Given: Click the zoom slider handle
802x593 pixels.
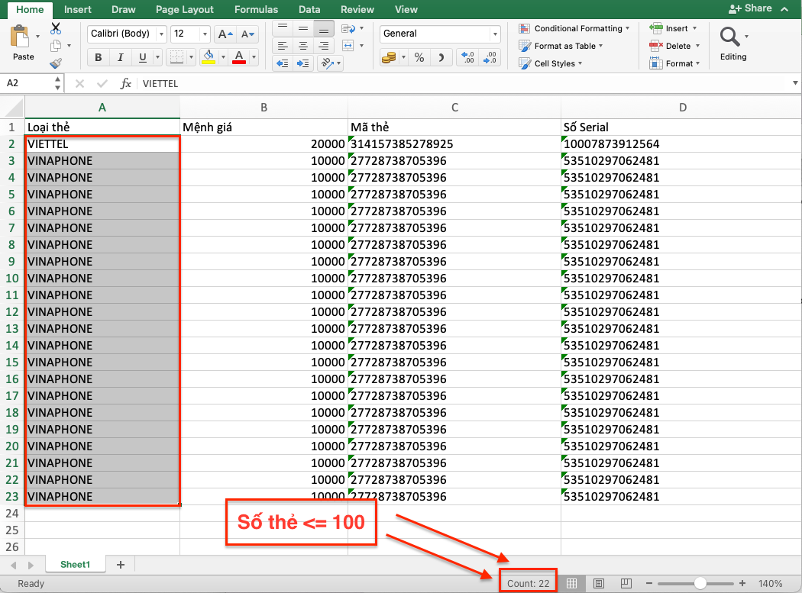Looking at the screenshot, I should point(700,583).
